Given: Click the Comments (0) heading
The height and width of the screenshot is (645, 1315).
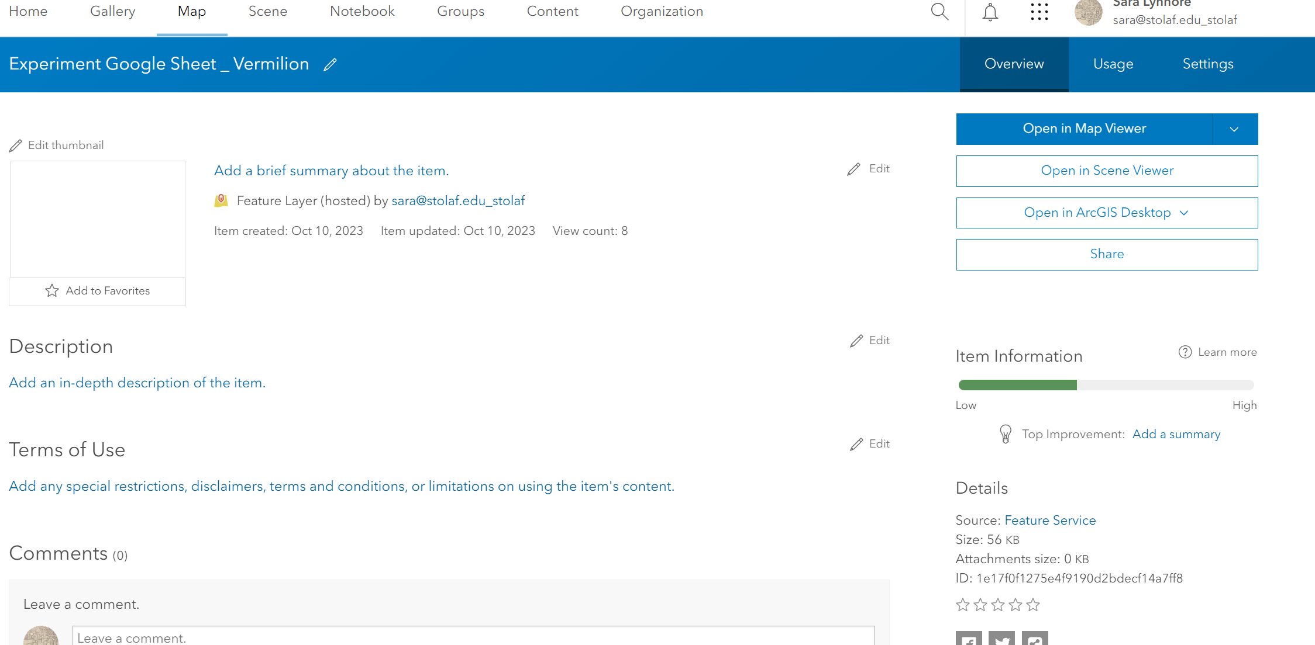Looking at the screenshot, I should click(x=68, y=553).
